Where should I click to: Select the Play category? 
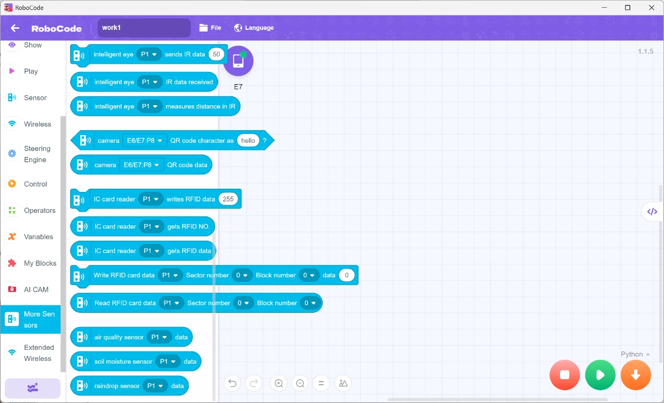pyautogui.click(x=30, y=71)
